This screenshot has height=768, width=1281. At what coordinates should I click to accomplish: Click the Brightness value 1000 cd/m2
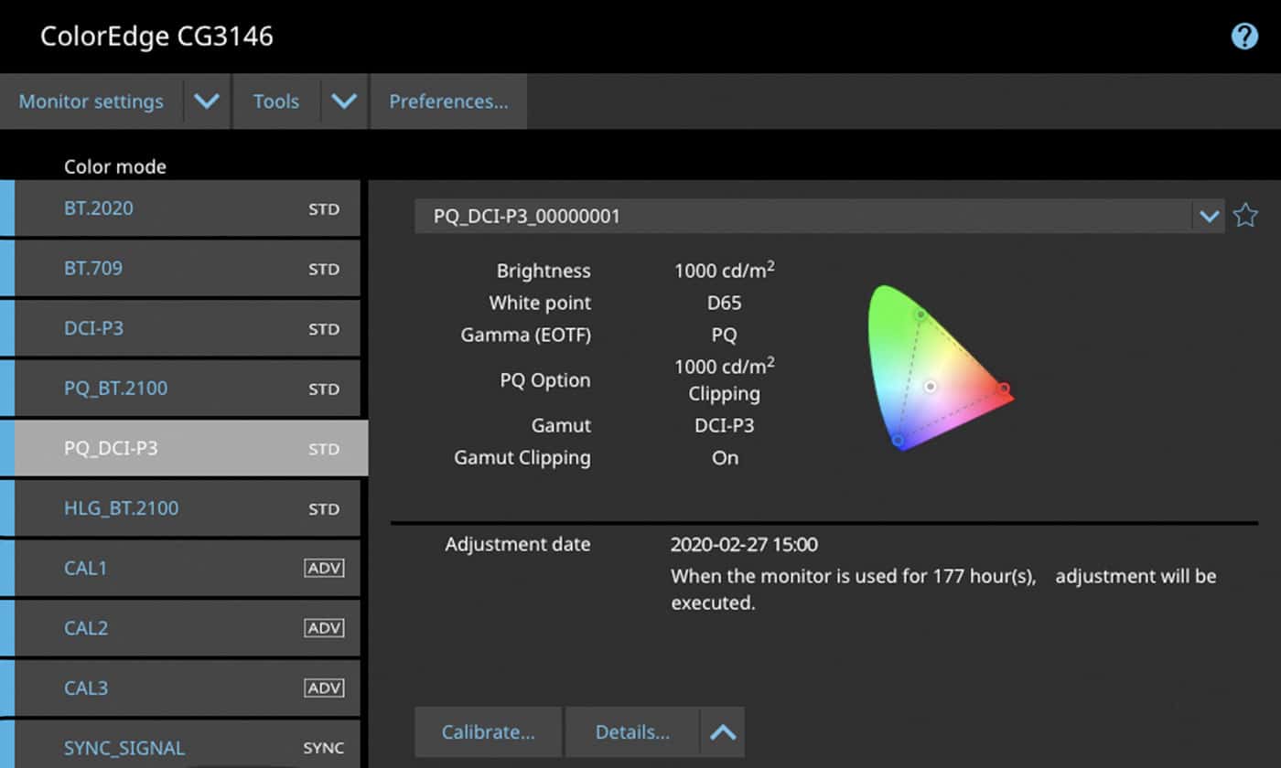coord(725,271)
